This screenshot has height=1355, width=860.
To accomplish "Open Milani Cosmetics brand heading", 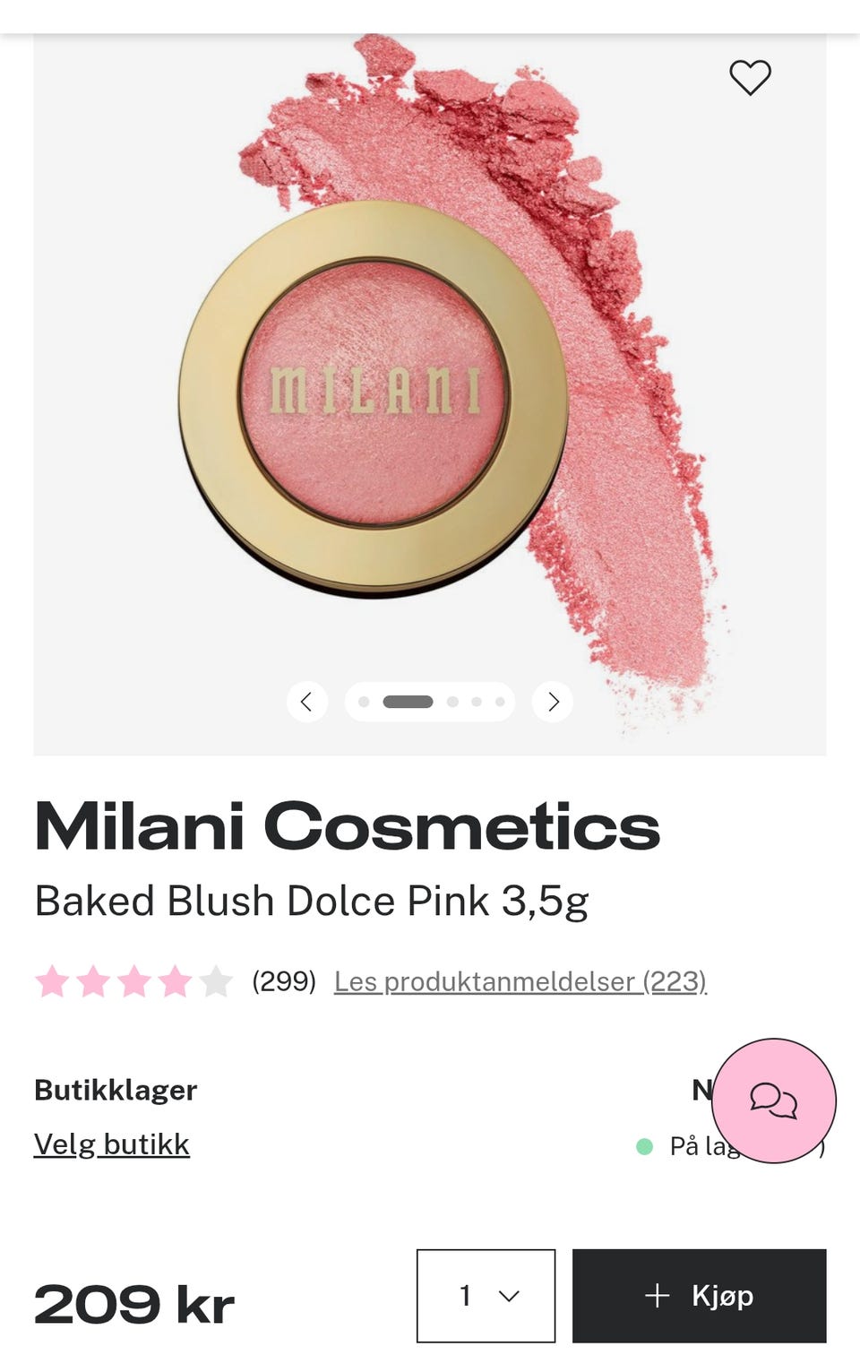I will pyautogui.click(x=348, y=826).
